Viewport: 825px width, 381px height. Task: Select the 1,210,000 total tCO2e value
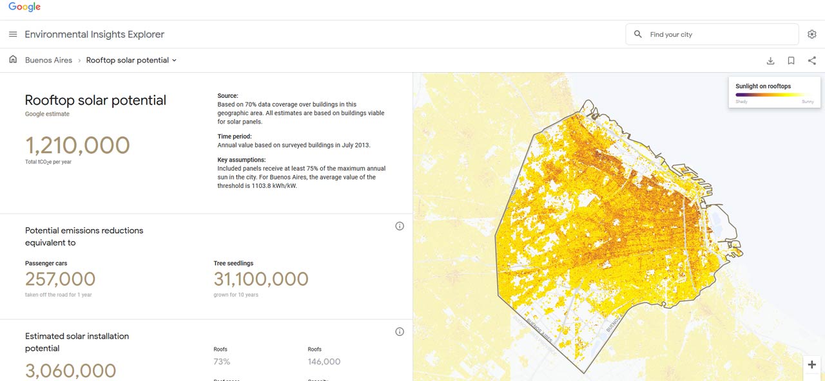tap(77, 145)
